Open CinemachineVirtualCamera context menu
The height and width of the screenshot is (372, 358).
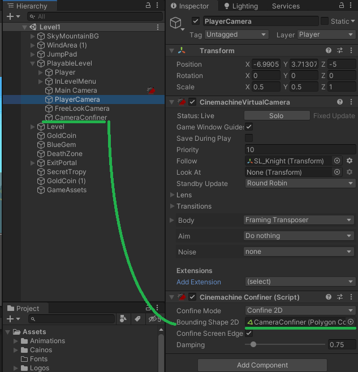[351, 102]
